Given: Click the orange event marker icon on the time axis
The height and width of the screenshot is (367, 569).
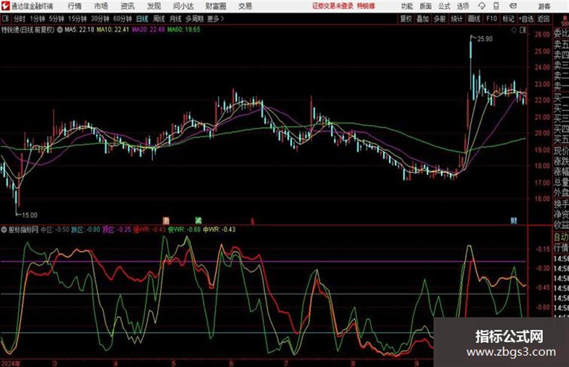Looking at the screenshot, I should coord(166,221).
